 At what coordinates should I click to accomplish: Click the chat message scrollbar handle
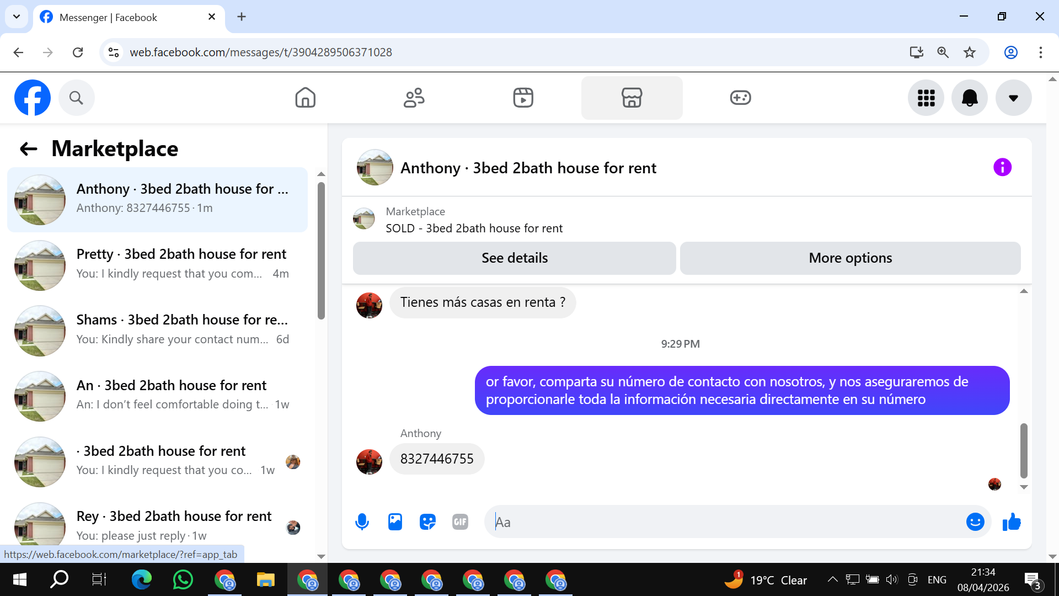tap(1023, 450)
